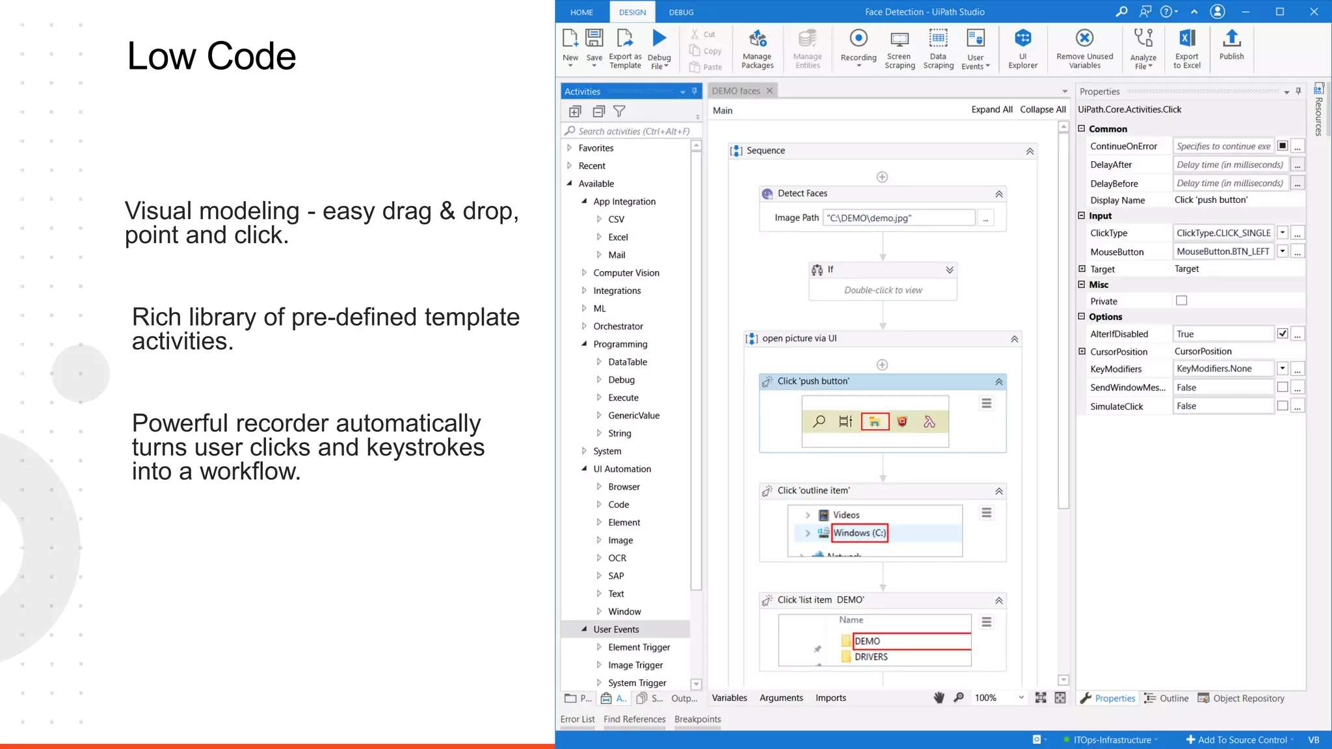The image size is (1332, 749).
Task: Click the New file icon
Action: point(570,39)
